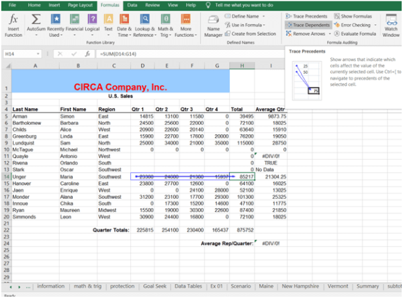Open the Page Layout ribbon tab
Image resolution: width=403 pixels, height=298 pixels.
81,5
